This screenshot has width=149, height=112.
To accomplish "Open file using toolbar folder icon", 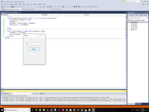I will click(10, 7).
